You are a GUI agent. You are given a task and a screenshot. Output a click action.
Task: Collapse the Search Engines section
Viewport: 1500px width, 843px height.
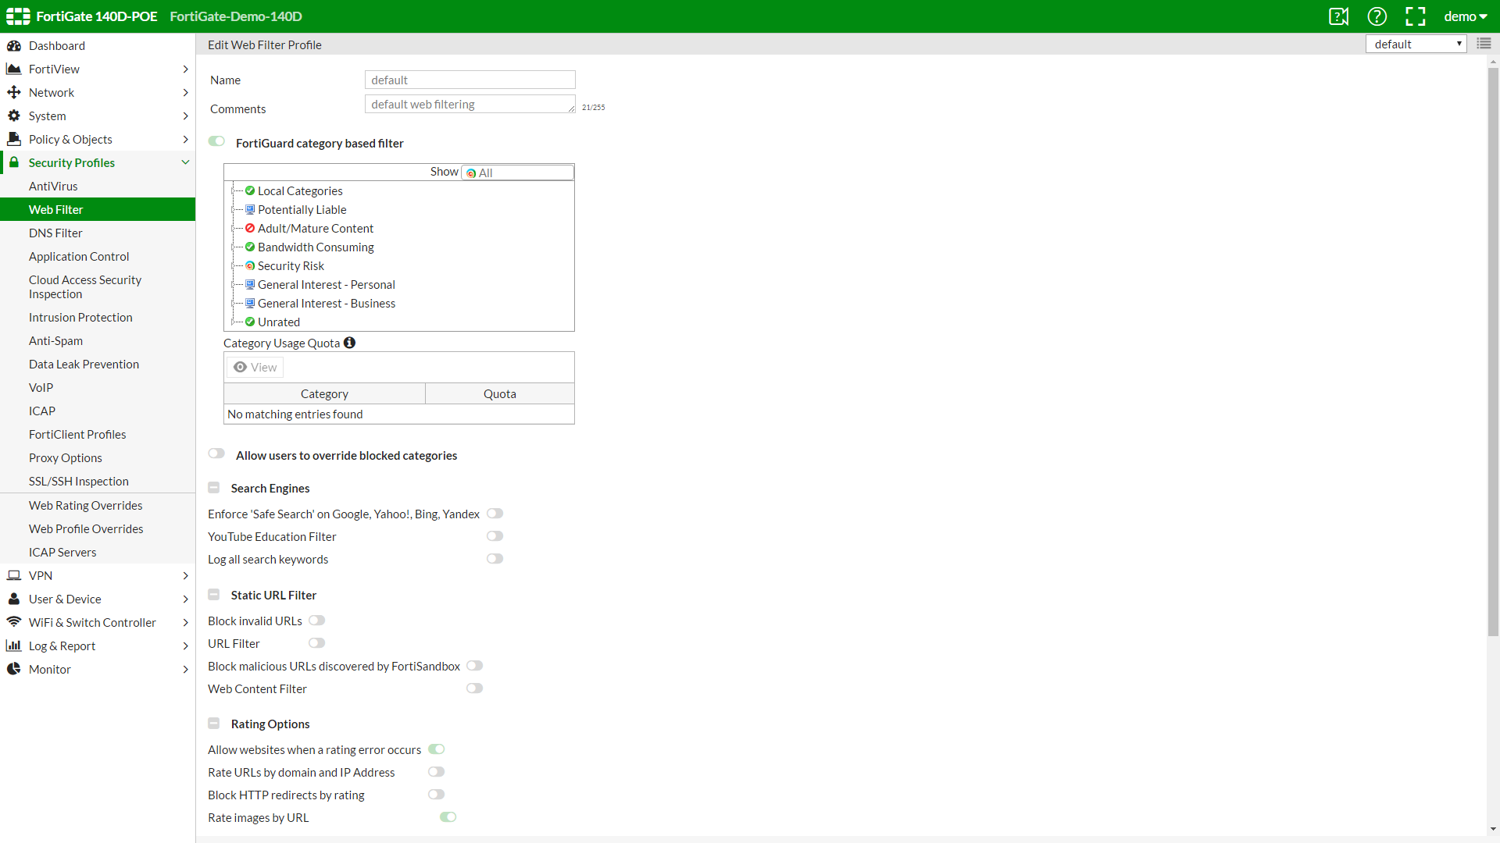pos(213,488)
